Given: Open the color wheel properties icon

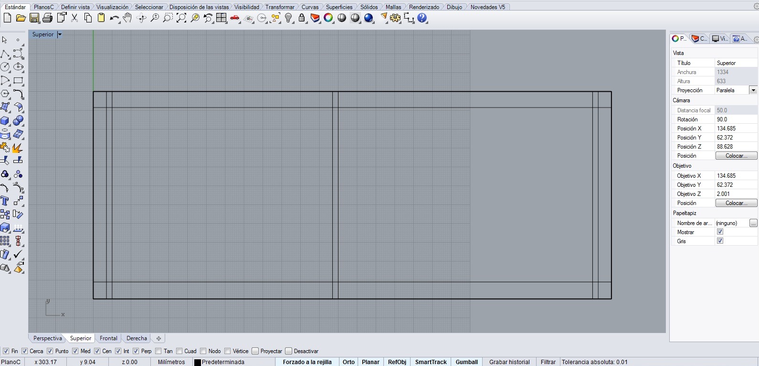Looking at the screenshot, I should [328, 18].
